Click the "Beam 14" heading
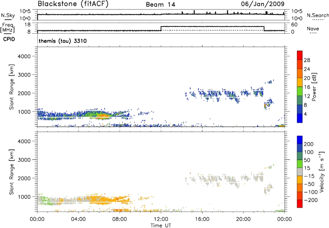This screenshot has width=329, height=228. (x=160, y=5)
